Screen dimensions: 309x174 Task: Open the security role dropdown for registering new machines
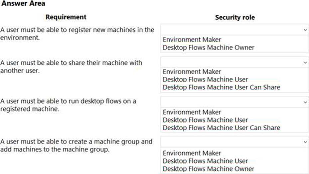pyautogui.click(x=233, y=30)
